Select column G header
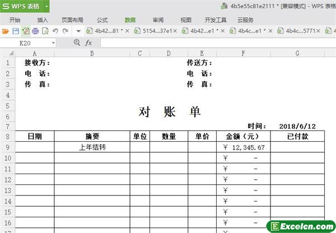 (297, 53)
